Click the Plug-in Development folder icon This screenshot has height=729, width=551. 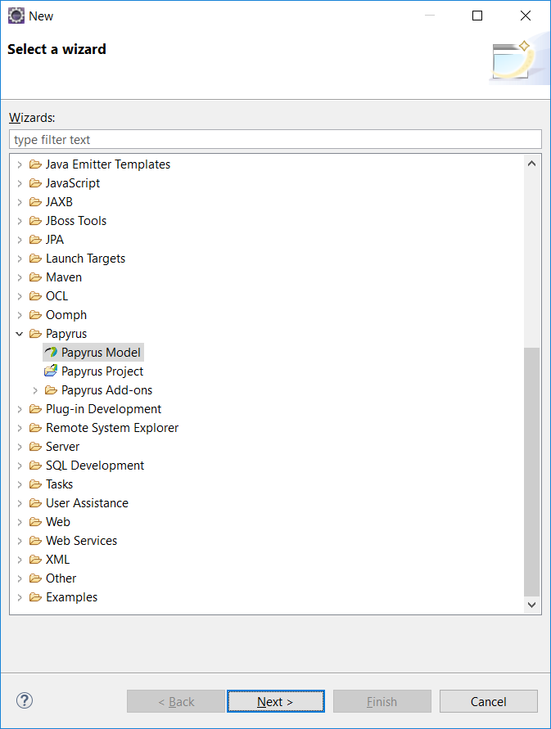pos(35,409)
